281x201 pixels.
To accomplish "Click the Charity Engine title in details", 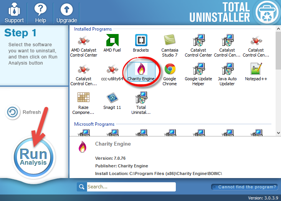I will click(x=113, y=144).
